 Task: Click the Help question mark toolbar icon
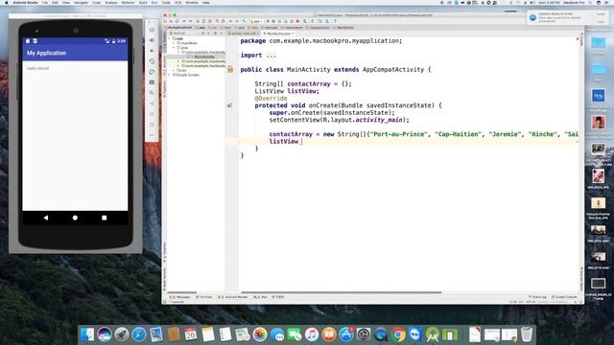click(335, 21)
